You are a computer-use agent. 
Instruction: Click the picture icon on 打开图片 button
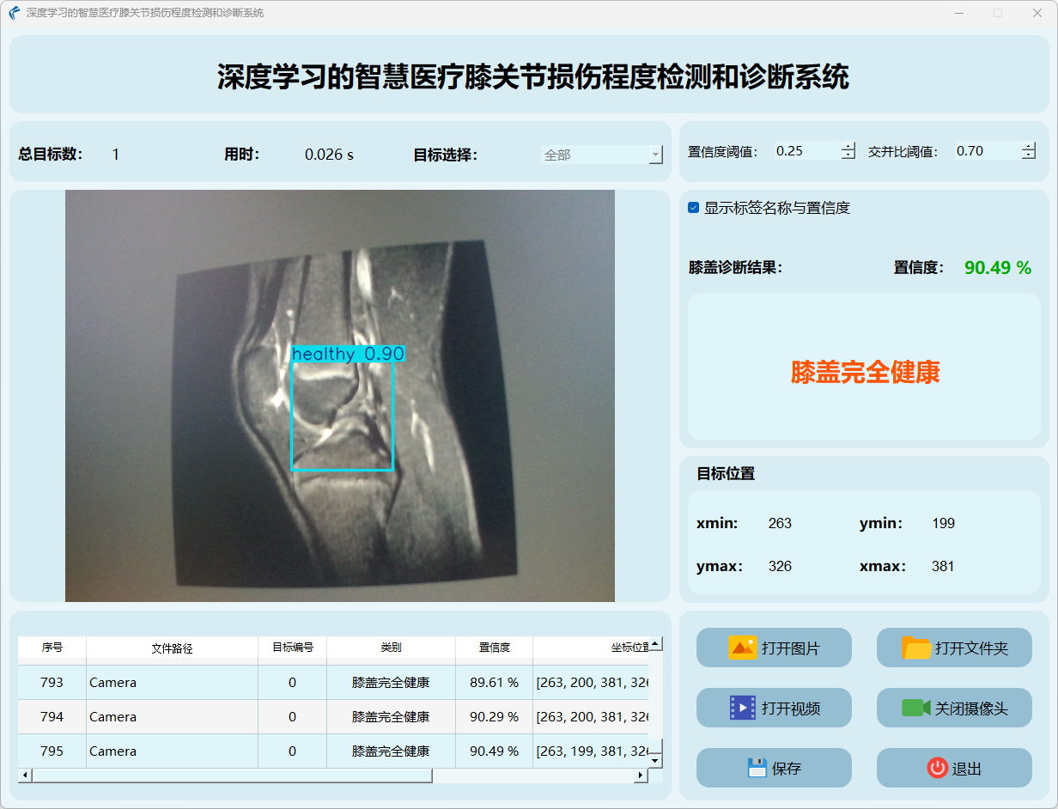point(742,648)
